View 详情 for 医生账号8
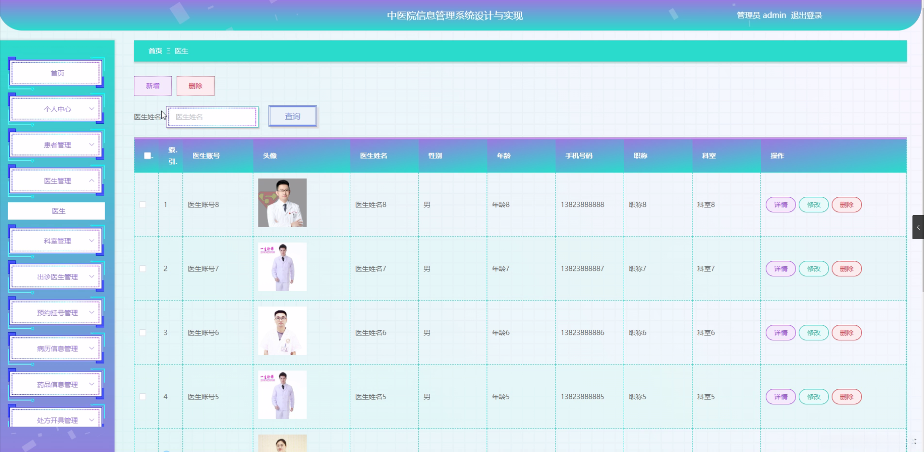Image resolution: width=924 pixels, height=452 pixels. 781,205
